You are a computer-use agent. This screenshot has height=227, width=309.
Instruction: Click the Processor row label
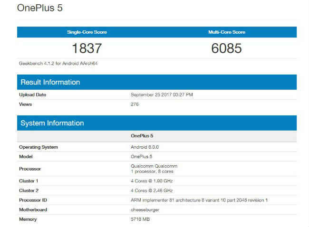point(30,169)
